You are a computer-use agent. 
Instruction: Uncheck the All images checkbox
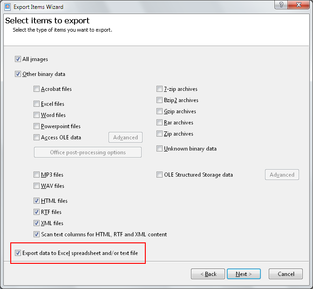tap(18, 59)
